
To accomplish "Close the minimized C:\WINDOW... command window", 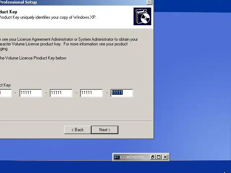I will [x=165, y=157].
